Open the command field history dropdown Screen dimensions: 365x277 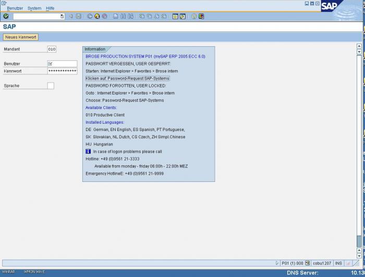coord(62,16)
